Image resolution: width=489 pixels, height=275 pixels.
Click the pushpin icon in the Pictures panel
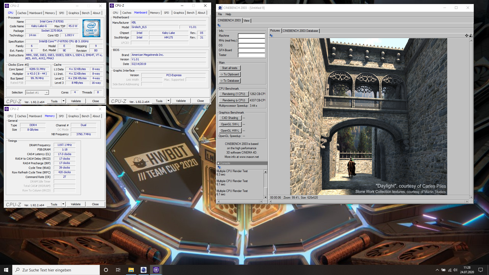[271, 36]
